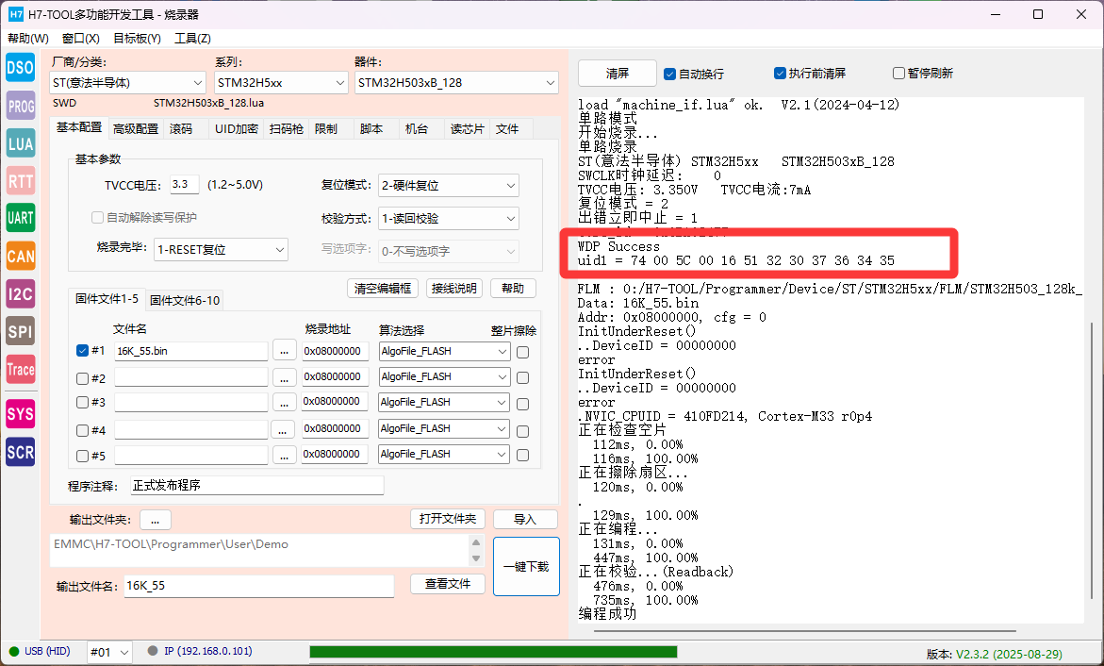This screenshot has height=666, width=1104.
Task: Open the 窗口(X) menu
Action: pyautogui.click(x=81, y=38)
